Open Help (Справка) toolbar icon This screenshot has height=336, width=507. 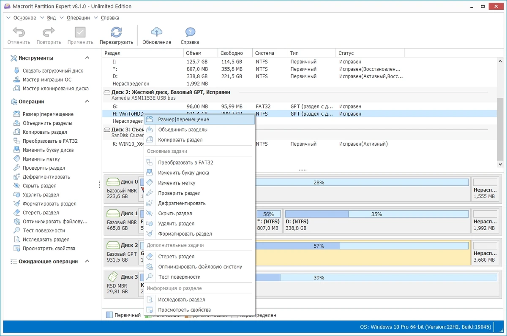coord(190,33)
